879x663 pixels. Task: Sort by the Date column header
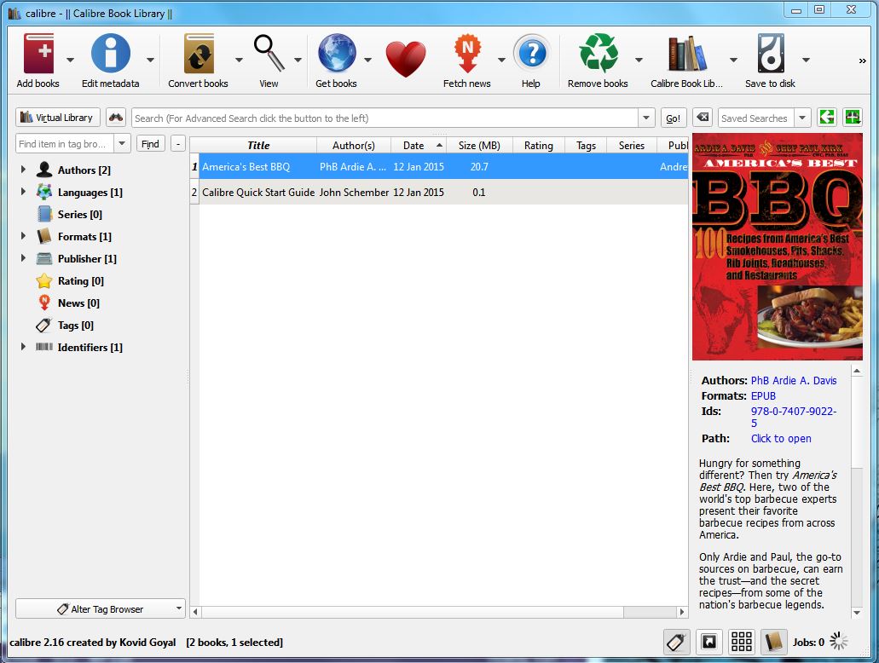tap(419, 145)
